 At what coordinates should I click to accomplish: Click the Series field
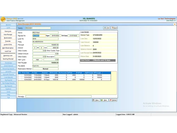[45, 33]
